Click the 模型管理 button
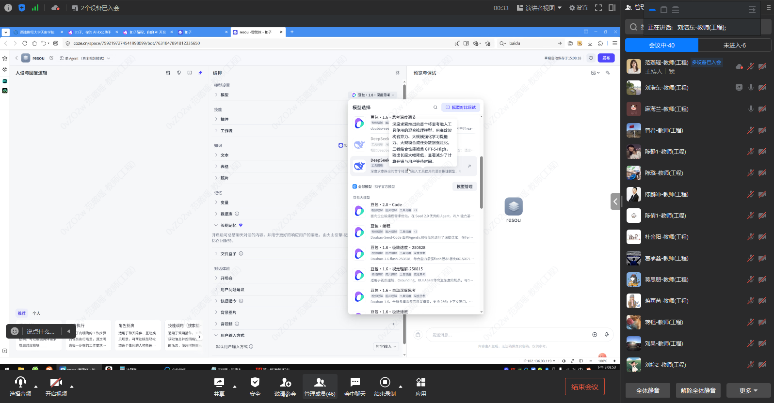 tap(465, 186)
